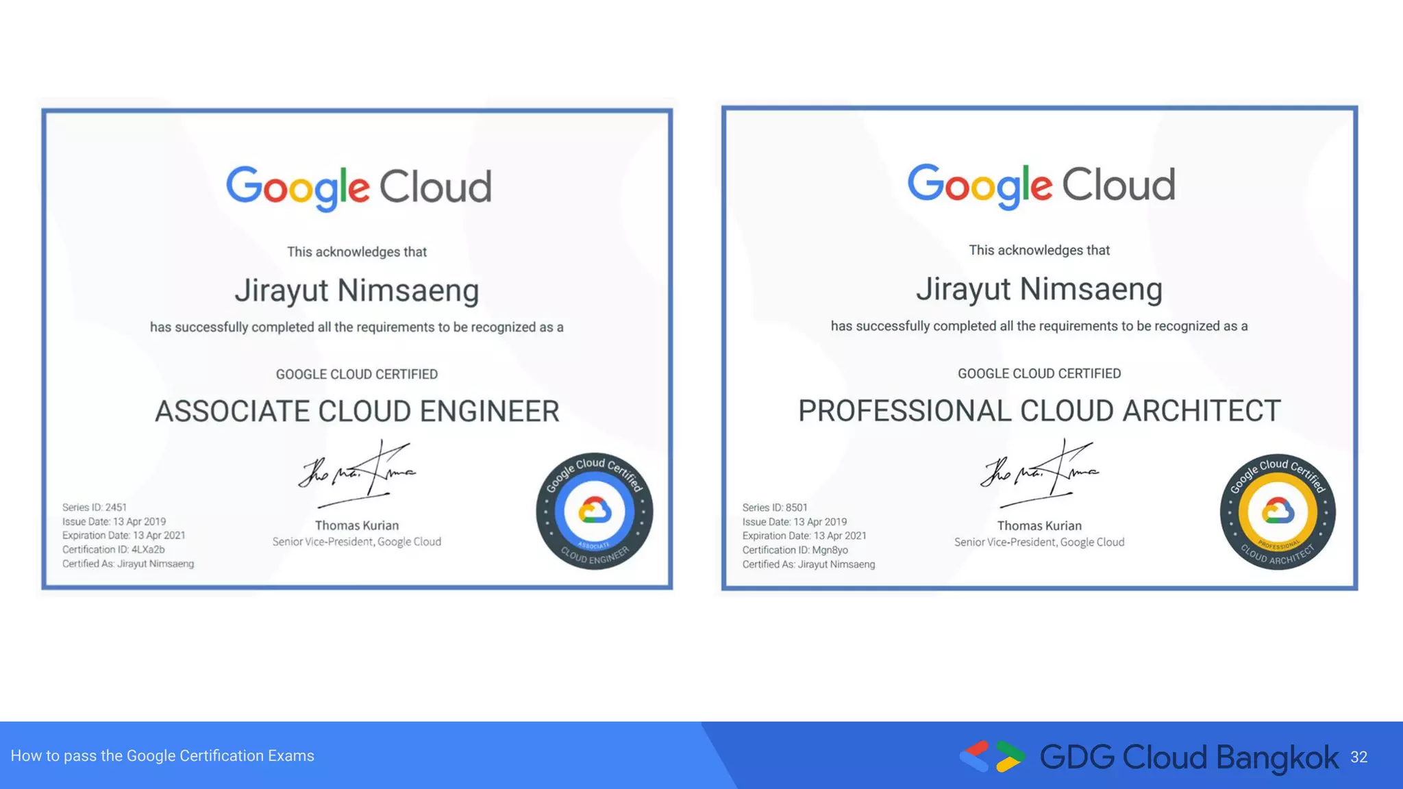
Task: Click 'Certification ID: 4LXa2b' text
Action: point(114,549)
